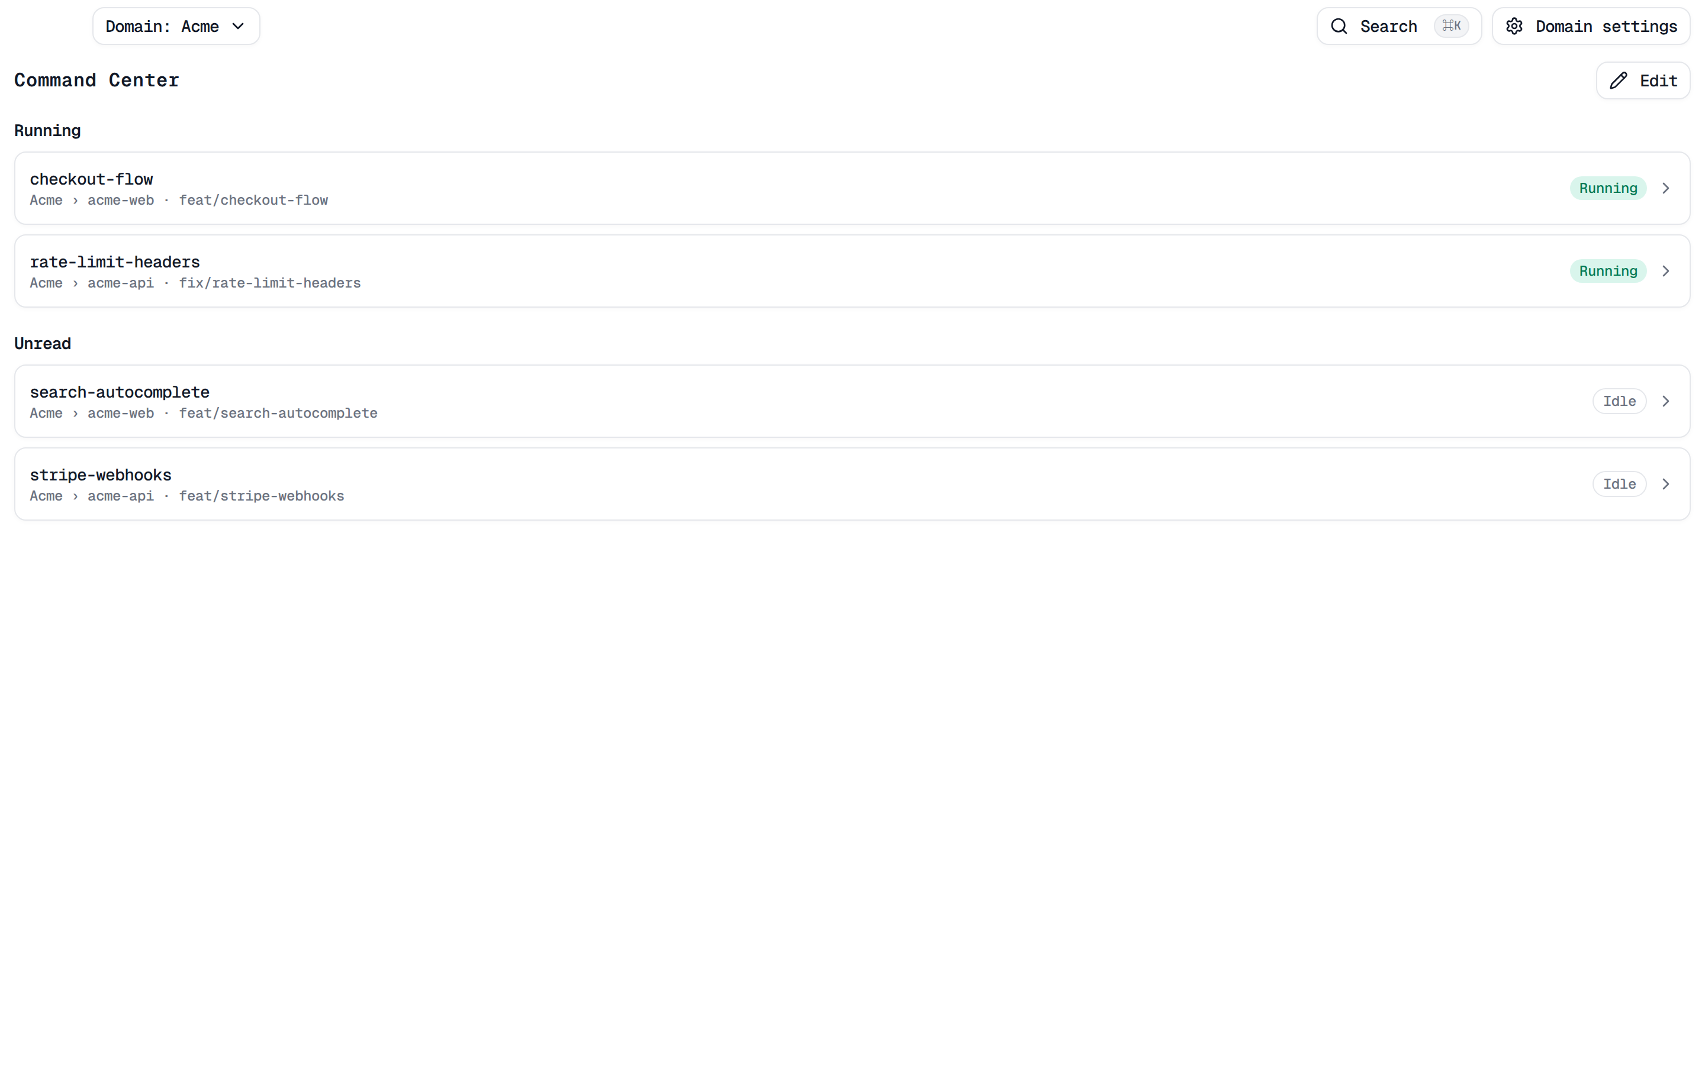
Task: Click the feat/search-autocomplete branch path
Action: [x=278, y=414]
